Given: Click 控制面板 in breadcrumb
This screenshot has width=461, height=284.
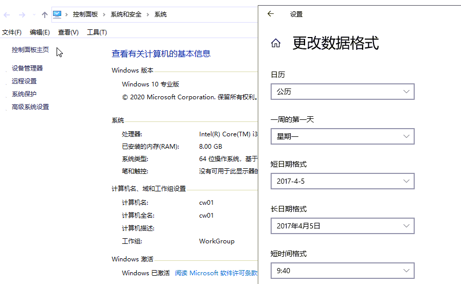Looking at the screenshot, I should (x=85, y=14).
